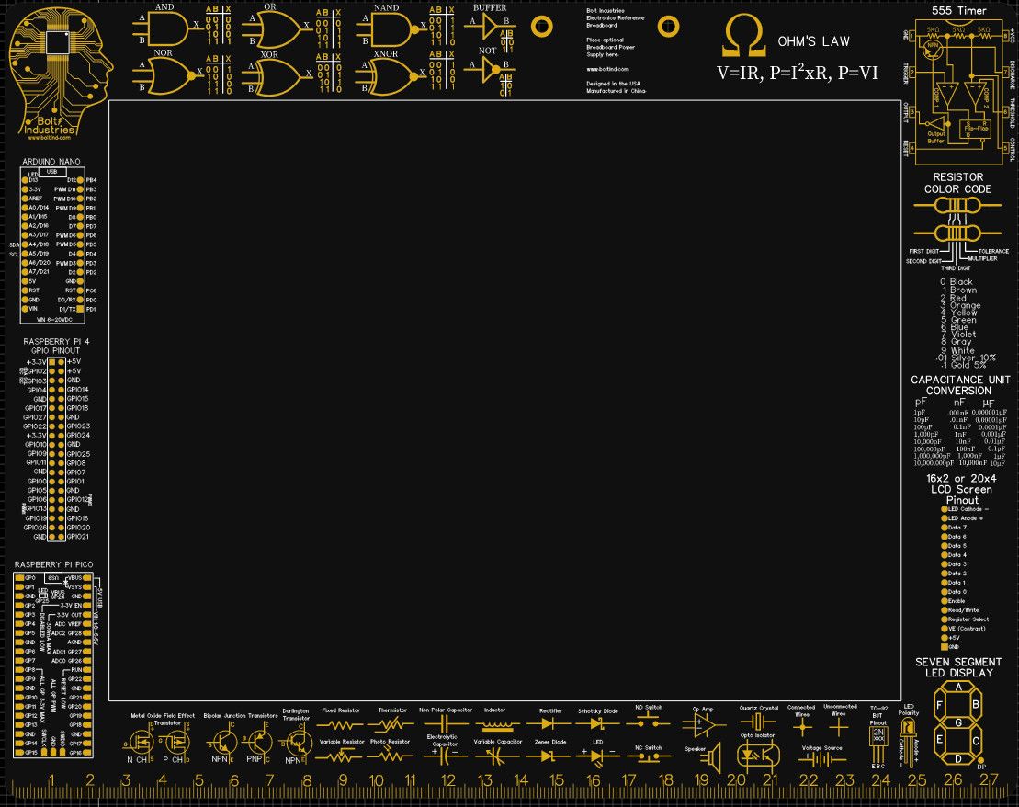The width and height of the screenshot is (1019, 807).
Task: Click the Bolt Industries head logo
Action: 60,72
